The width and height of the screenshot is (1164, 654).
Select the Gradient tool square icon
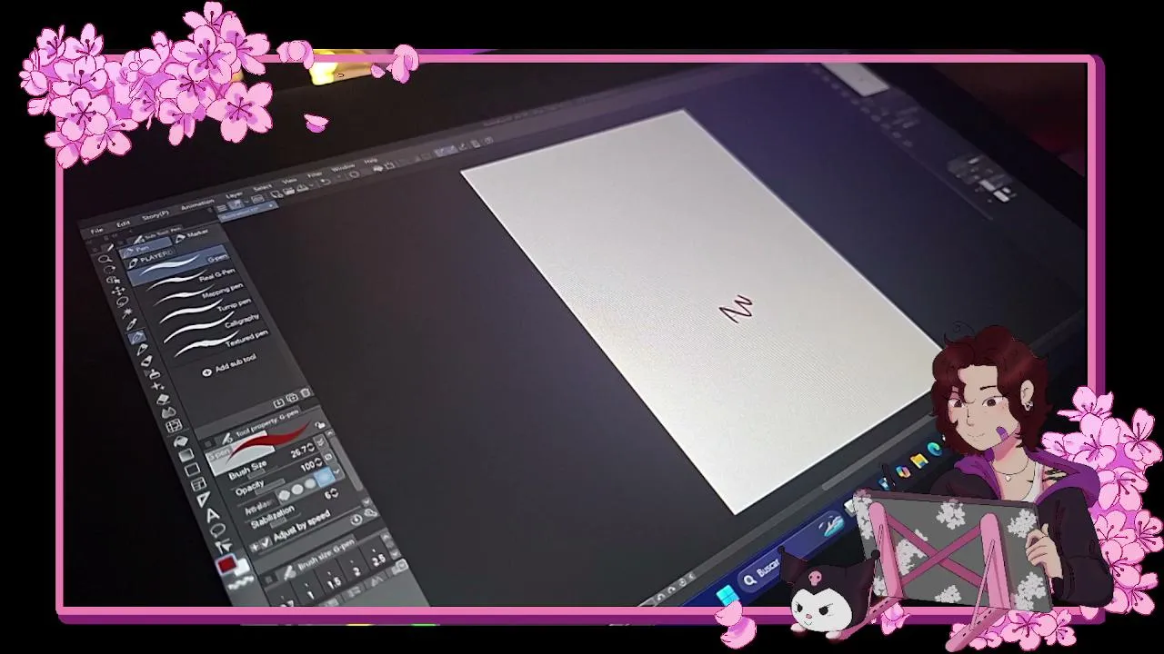[x=185, y=455]
